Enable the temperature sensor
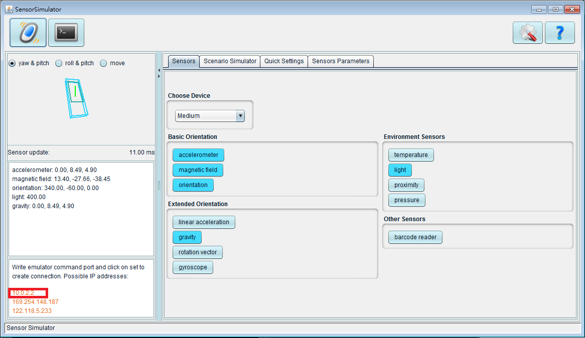 click(x=411, y=155)
